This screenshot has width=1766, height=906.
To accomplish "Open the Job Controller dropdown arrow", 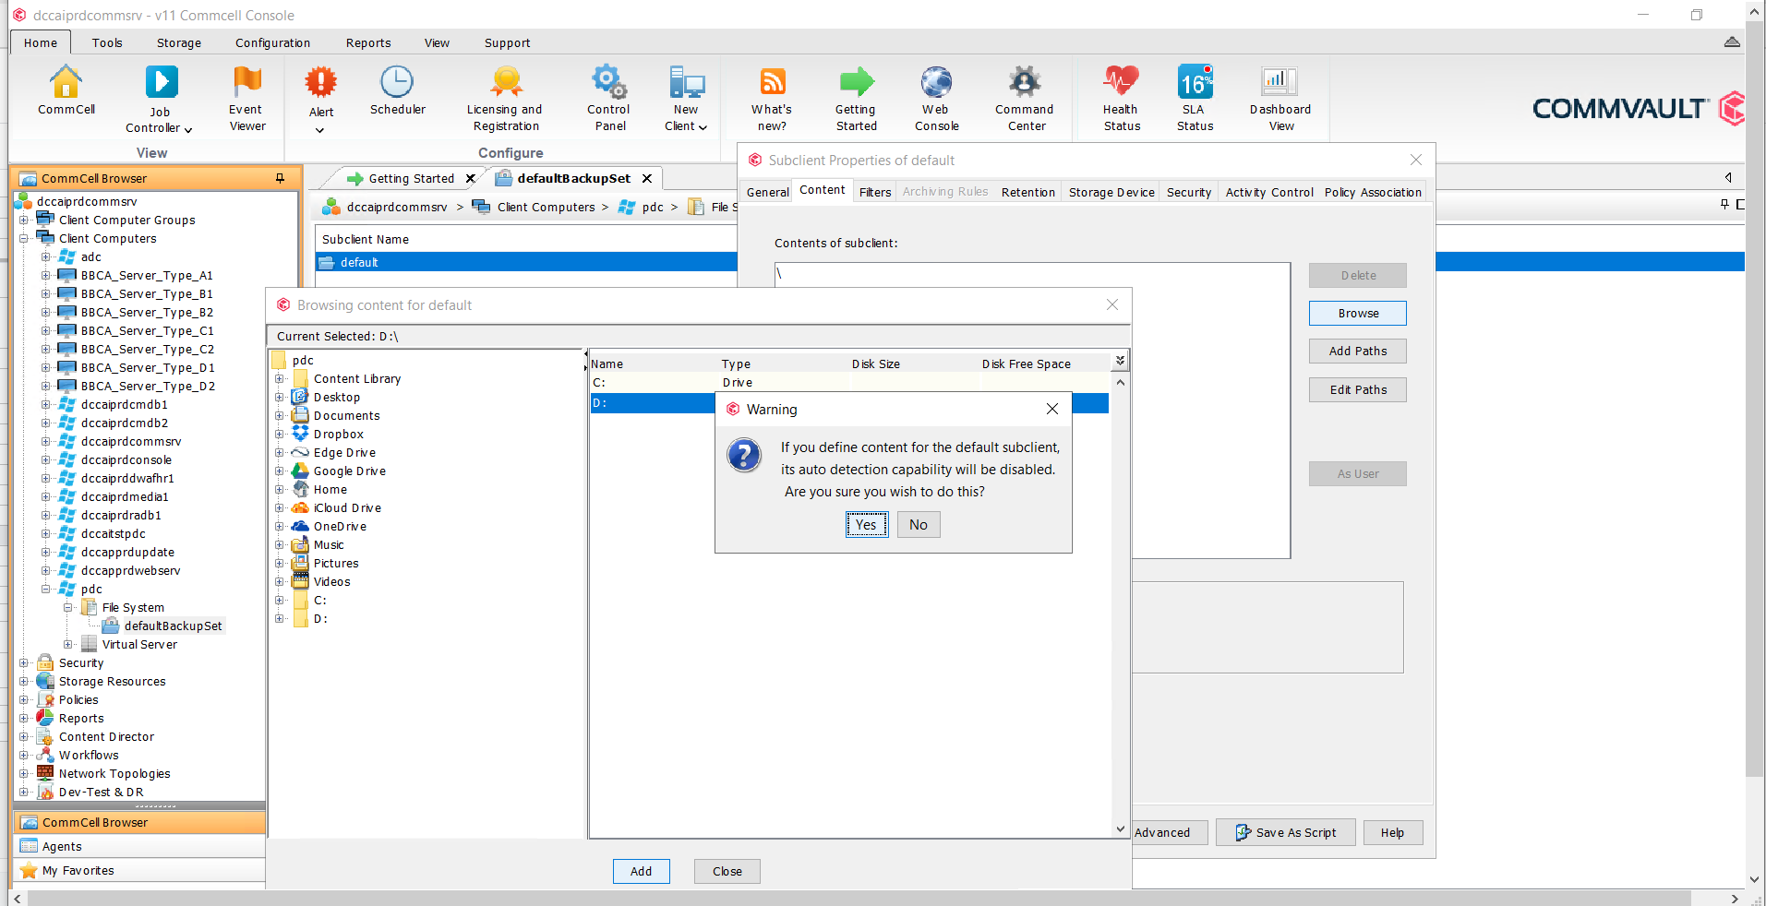I will pos(188,130).
